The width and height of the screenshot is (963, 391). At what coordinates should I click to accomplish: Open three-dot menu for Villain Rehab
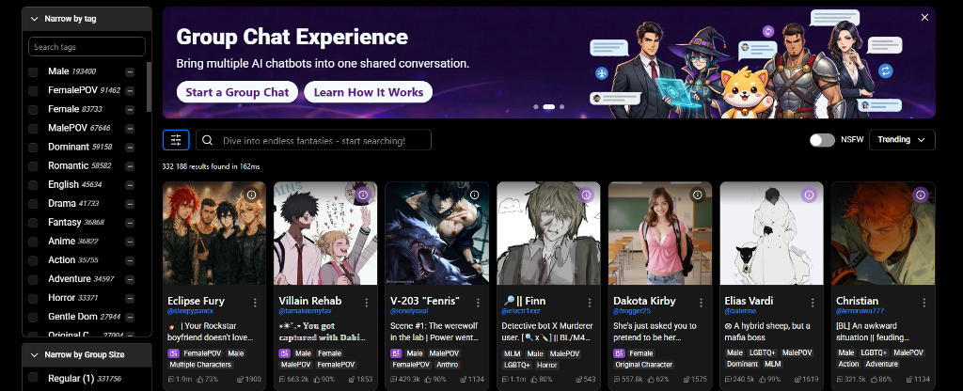366,303
